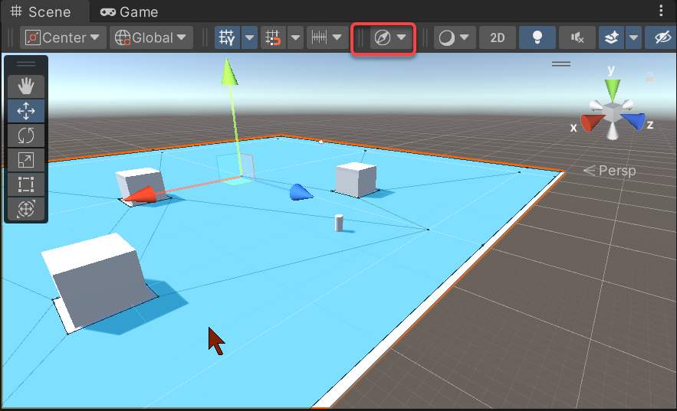677x411 pixels.
Task: Select the combined Transform tool
Action: 26,208
